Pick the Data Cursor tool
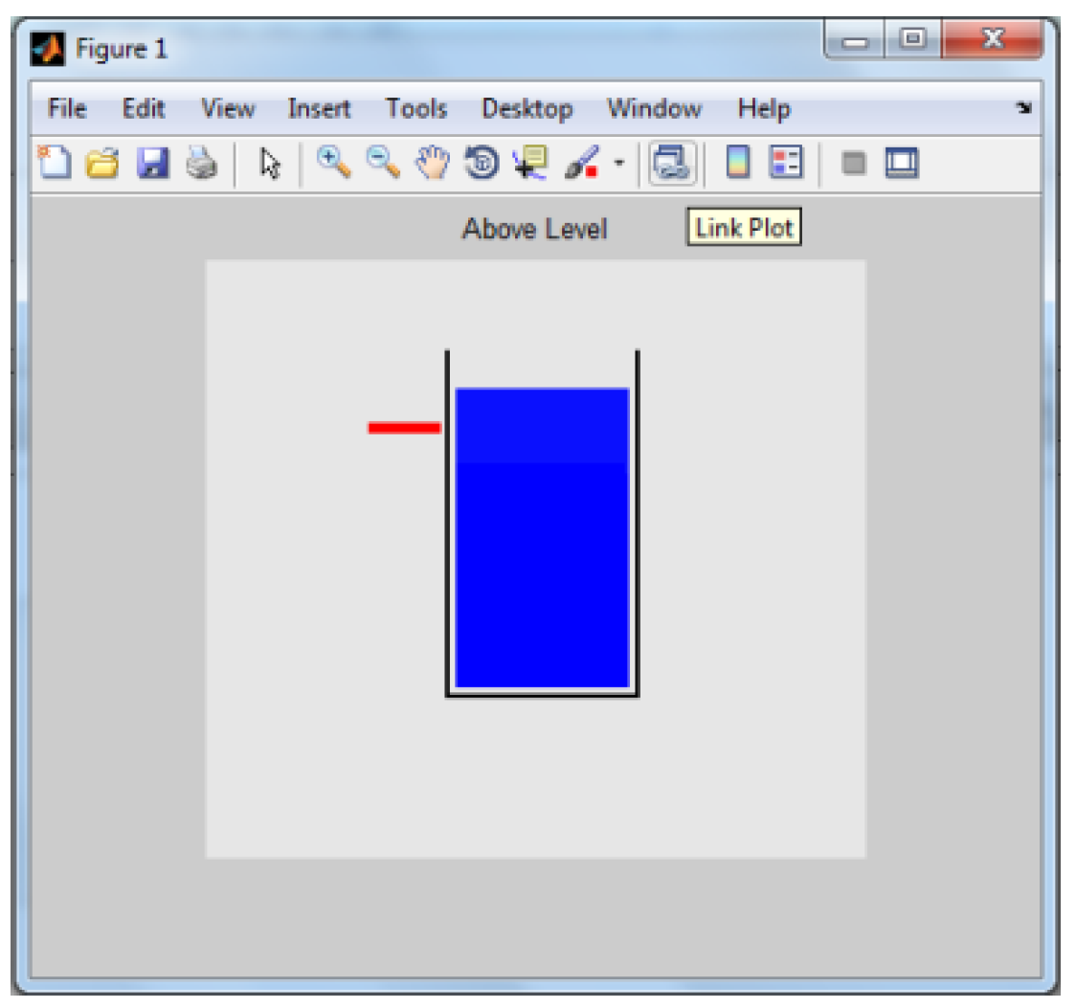This screenshot has width=1076, height=1008. (529, 164)
